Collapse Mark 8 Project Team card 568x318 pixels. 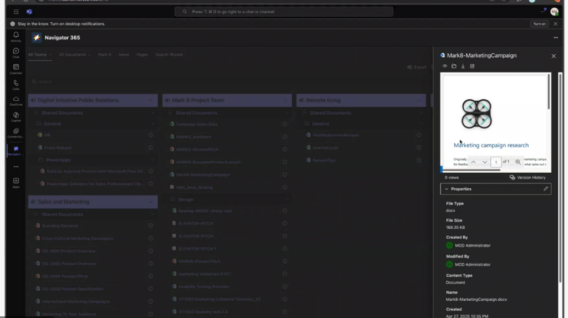point(285,101)
